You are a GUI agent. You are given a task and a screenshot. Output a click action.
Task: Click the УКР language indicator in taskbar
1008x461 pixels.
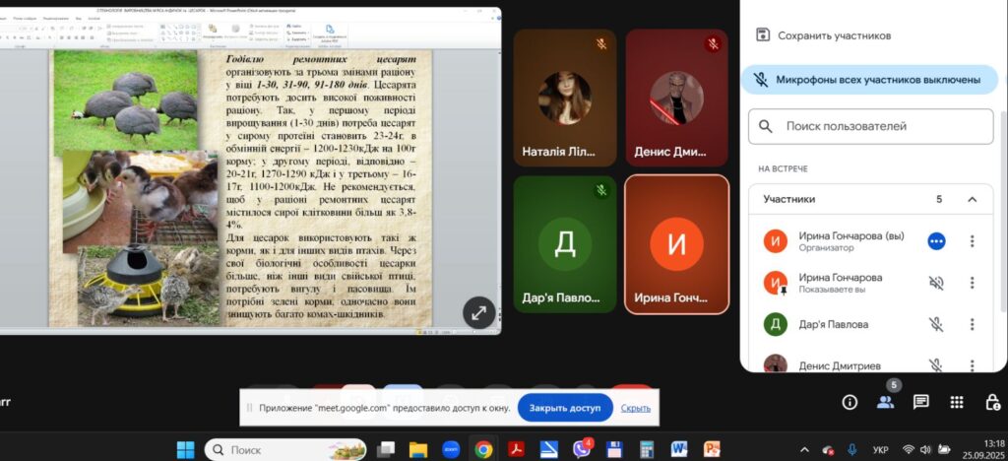(x=880, y=450)
